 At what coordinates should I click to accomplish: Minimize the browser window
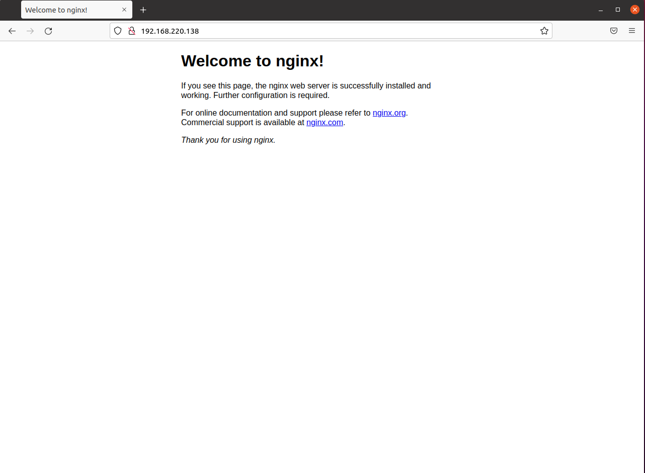tap(600, 10)
